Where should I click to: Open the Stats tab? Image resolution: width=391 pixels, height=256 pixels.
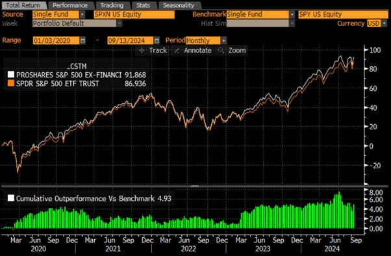(143, 5)
